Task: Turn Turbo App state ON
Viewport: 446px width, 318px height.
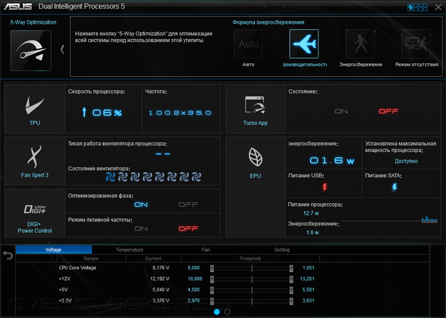Action: pos(341,112)
